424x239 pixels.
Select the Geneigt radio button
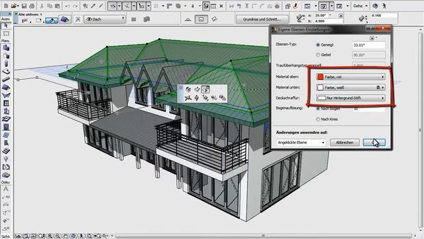click(318, 44)
